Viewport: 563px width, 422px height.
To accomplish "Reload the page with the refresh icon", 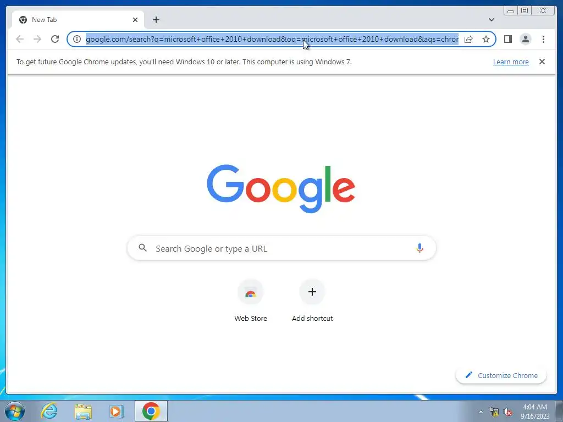I will (55, 39).
